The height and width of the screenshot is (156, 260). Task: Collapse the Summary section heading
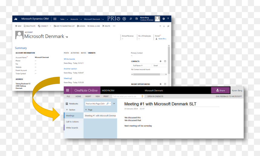pyautogui.click(x=21, y=48)
